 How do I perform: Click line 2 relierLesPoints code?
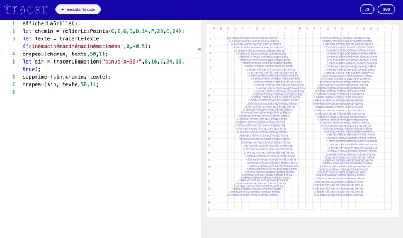coord(103,31)
